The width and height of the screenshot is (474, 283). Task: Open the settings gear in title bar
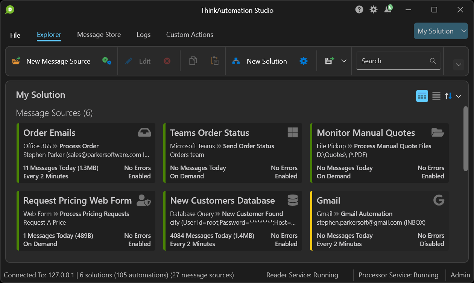[374, 10]
